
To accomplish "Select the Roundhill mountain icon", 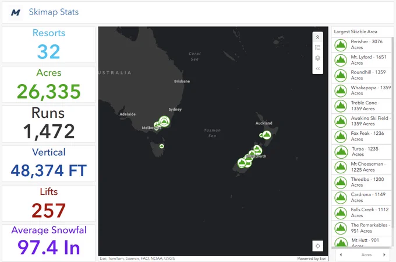I will 341,75.
